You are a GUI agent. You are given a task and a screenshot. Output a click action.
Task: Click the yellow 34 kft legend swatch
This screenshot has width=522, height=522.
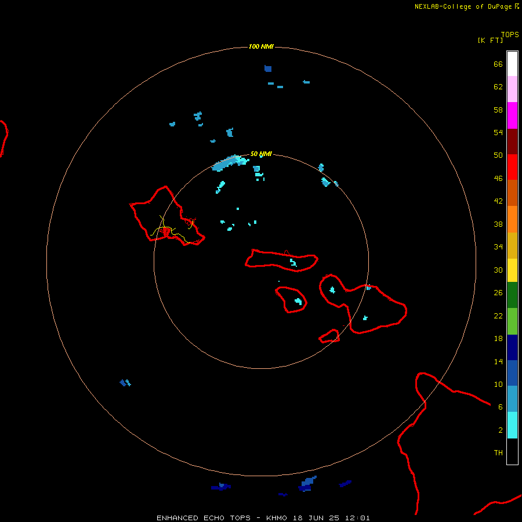click(512, 270)
